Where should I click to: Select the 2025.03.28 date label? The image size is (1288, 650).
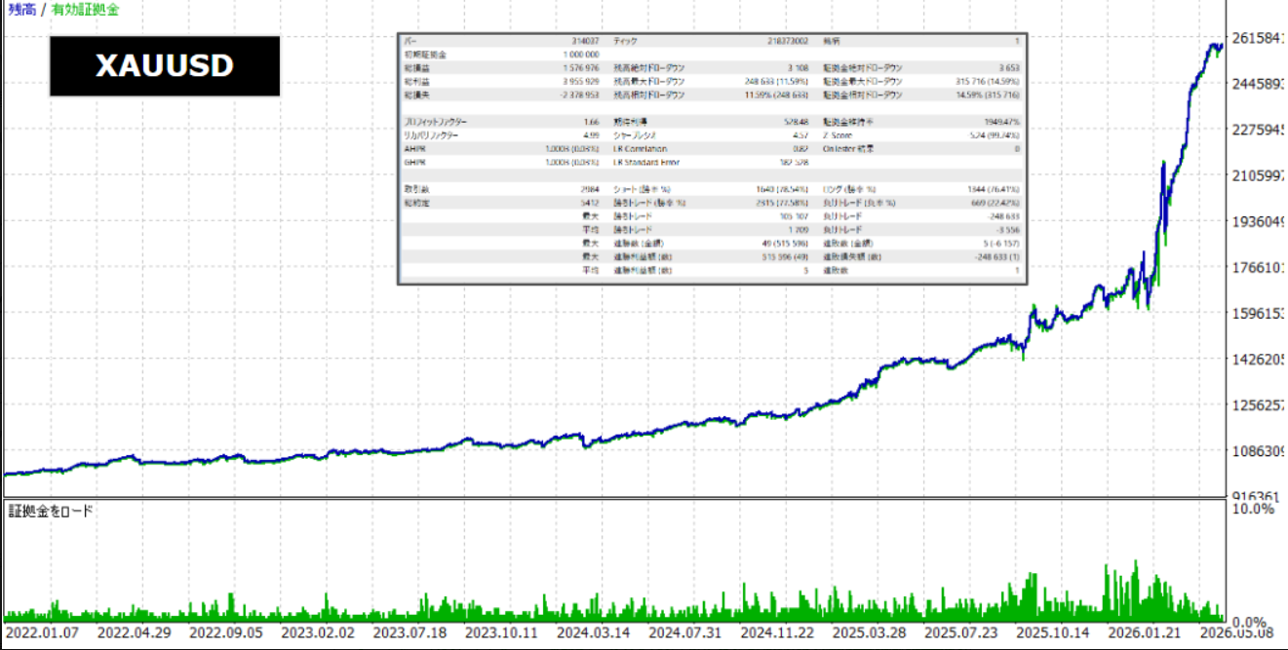coord(871,631)
